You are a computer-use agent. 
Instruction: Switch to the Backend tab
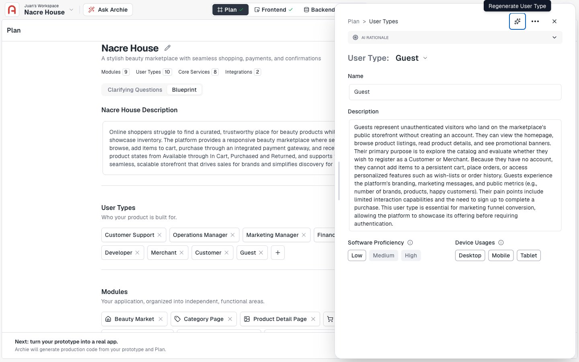(x=320, y=10)
